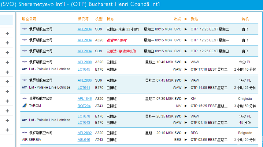The width and height of the screenshot is (263, 147).
Task: Open flight link AFL2092
Action: [x=84, y=133]
